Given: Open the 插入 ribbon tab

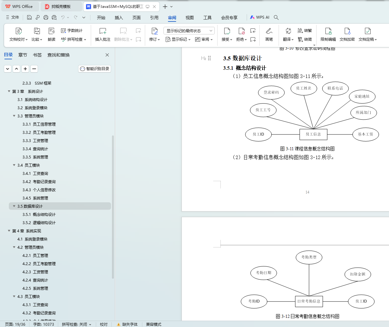Looking at the screenshot, I should [119, 18].
